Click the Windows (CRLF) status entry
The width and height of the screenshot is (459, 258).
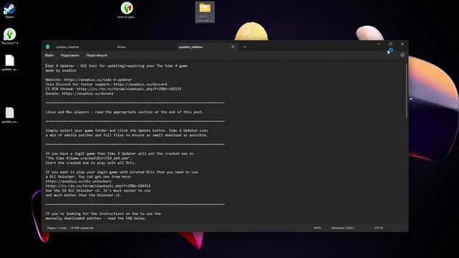coord(343,228)
